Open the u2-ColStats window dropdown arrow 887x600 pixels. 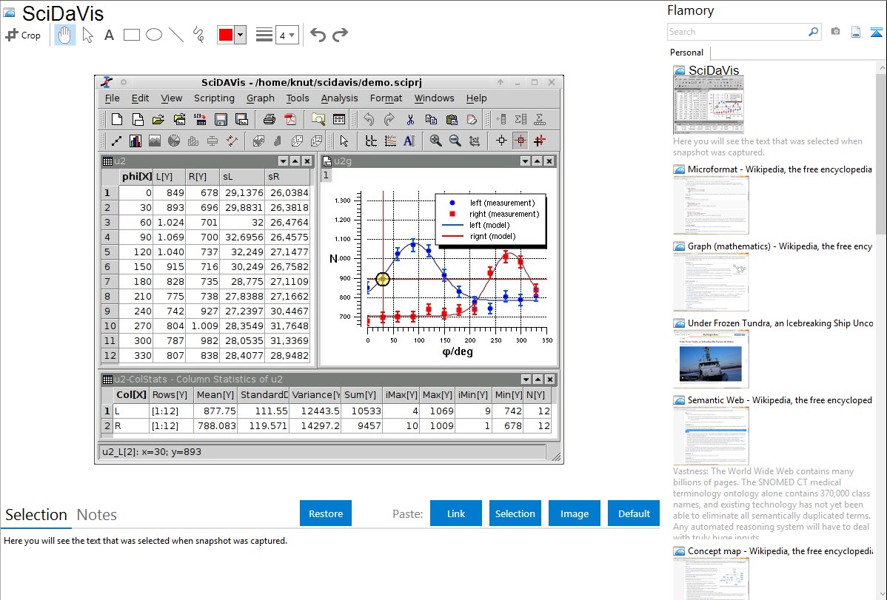[x=526, y=380]
